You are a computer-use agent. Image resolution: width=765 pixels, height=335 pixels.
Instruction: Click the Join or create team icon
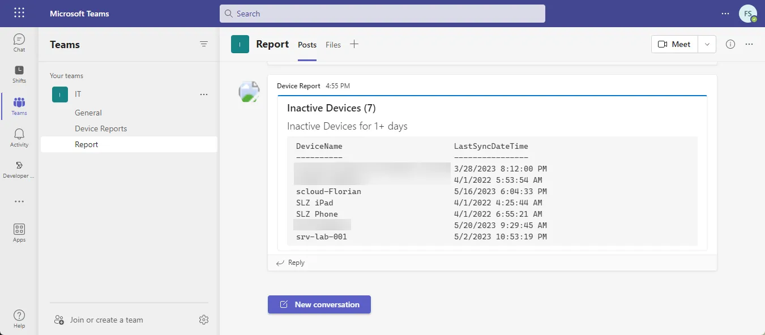pyautogui.click(x=59, y=320)
